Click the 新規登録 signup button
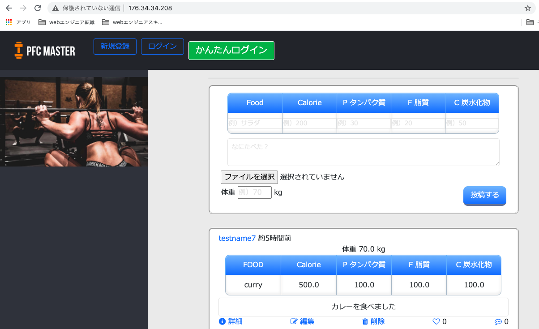The image size is (539, 329). 115,46
